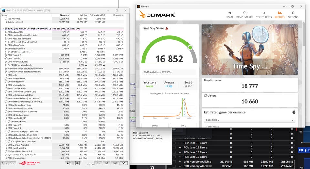310x169 pixels.
Task: Go to the Benchmarks section in 3DMark
Action: 244,15
